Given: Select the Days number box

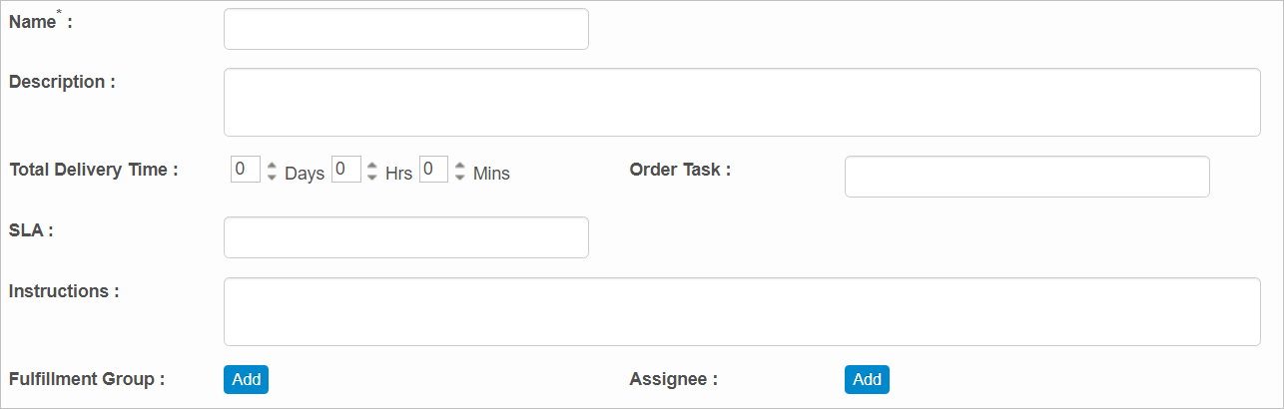Looking at the screenshot, I should [x=245, y=170].
